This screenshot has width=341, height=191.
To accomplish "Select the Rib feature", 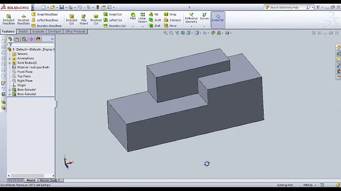I will click(x=153, y=14).
